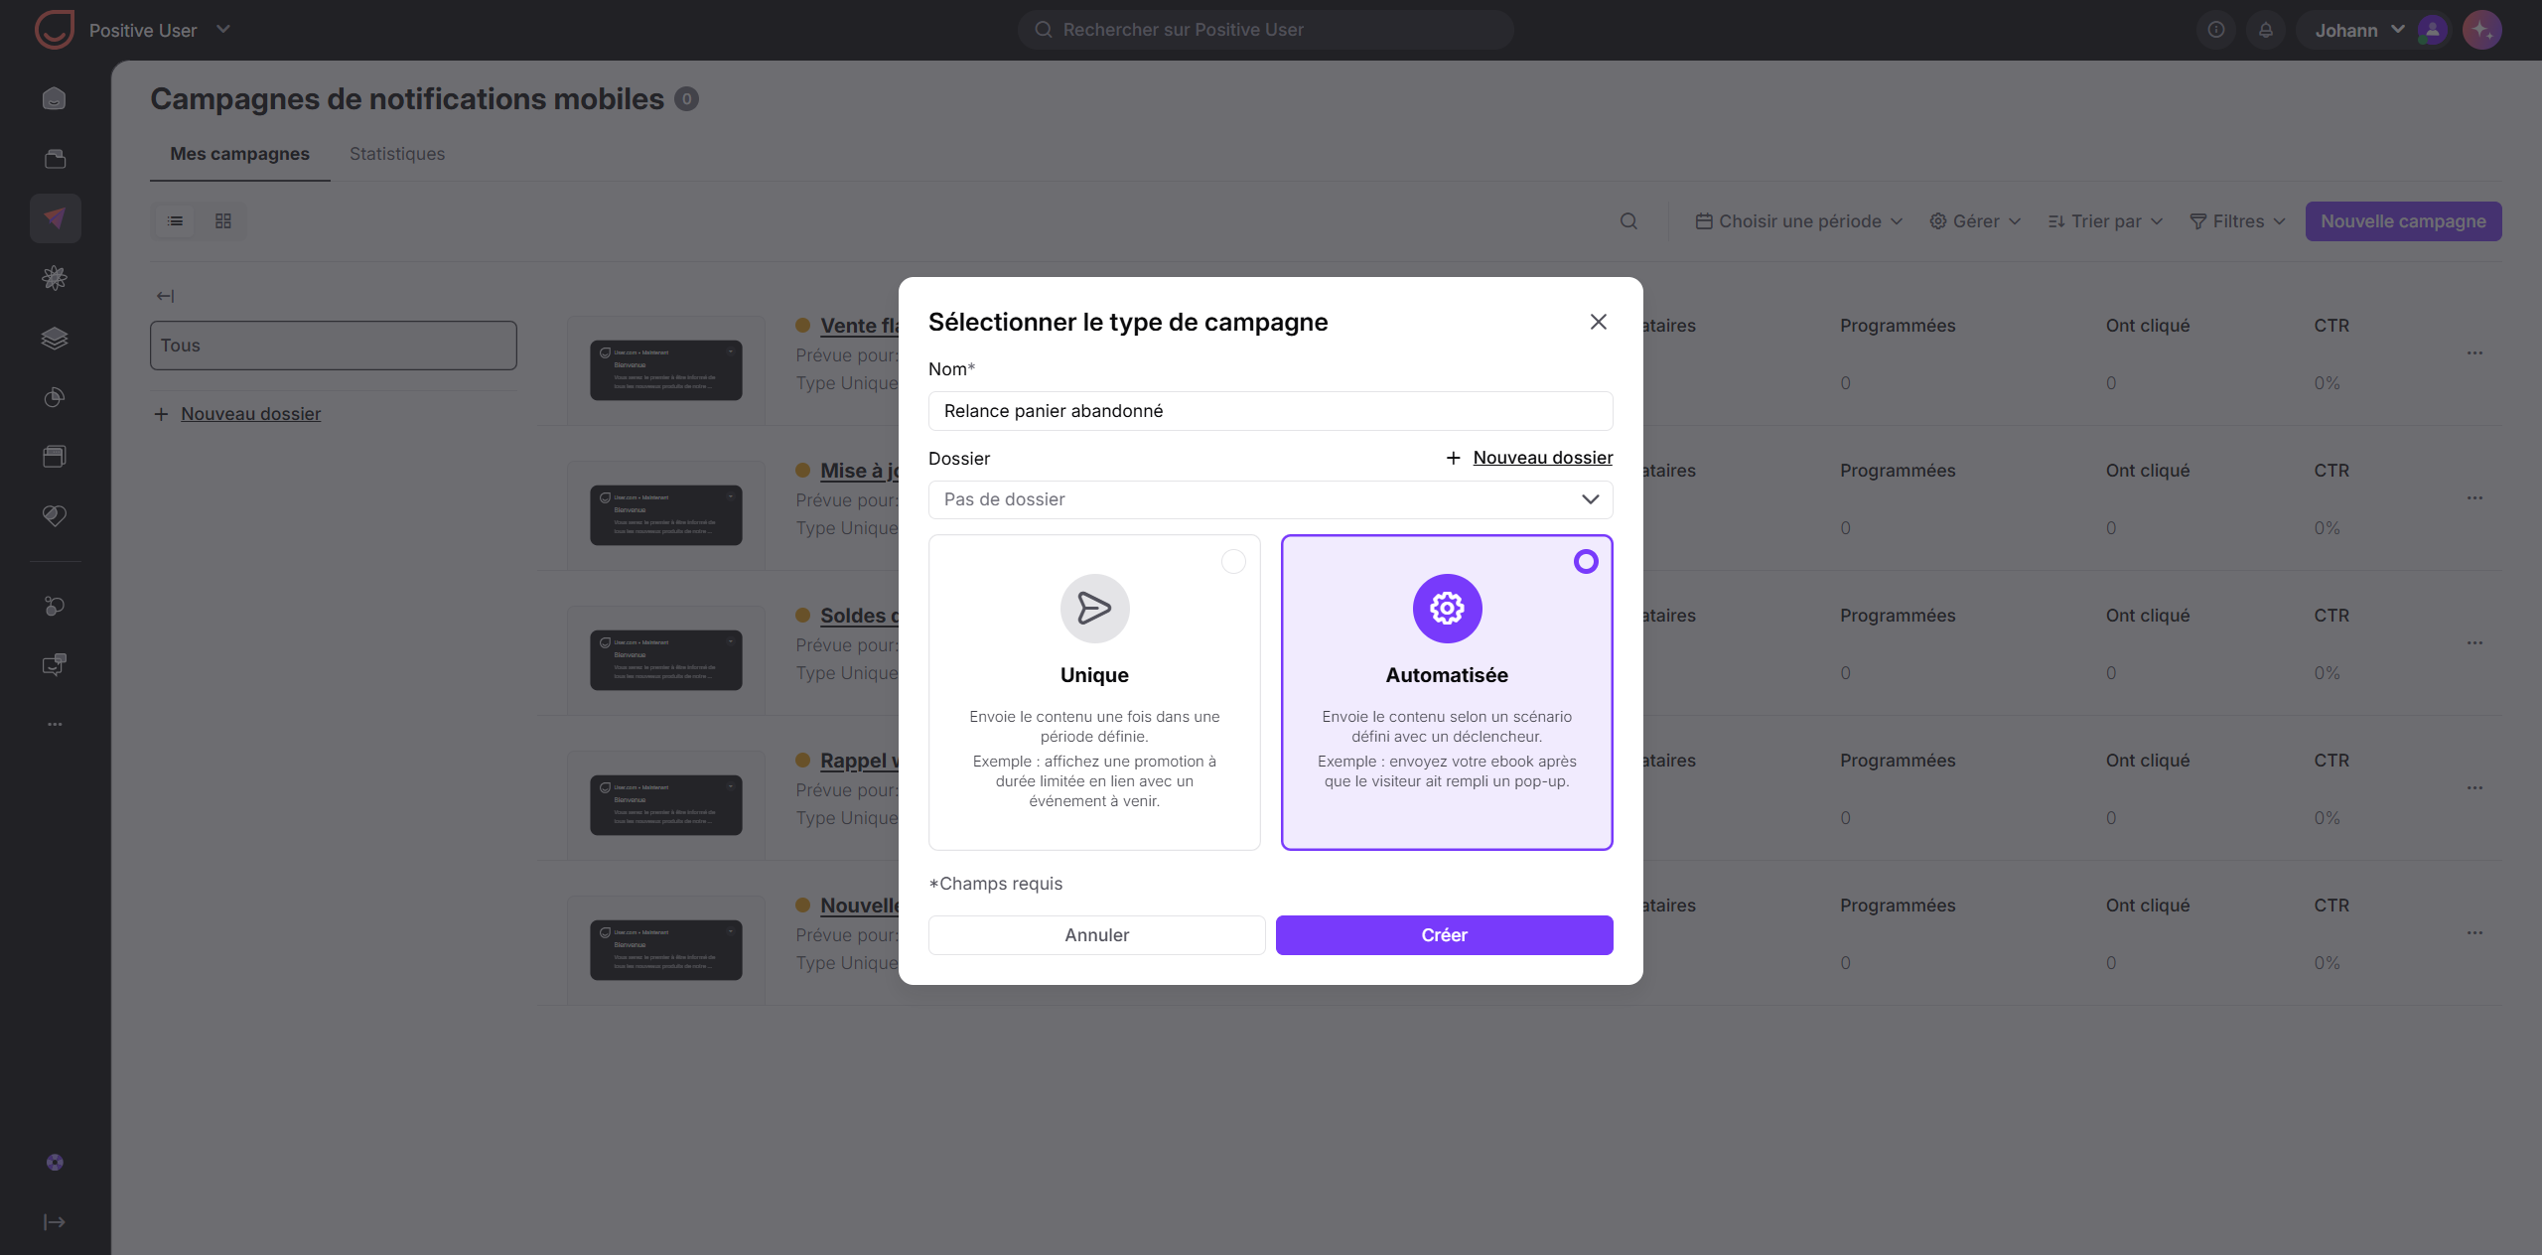Screen dimensions: 2542x1255
Task: Open the pie chart analytics sidebar icon
Action: [55, 397]
